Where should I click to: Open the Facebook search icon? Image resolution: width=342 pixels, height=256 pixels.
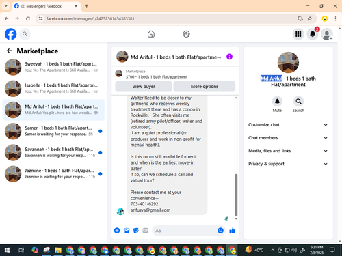click(25, 34)
